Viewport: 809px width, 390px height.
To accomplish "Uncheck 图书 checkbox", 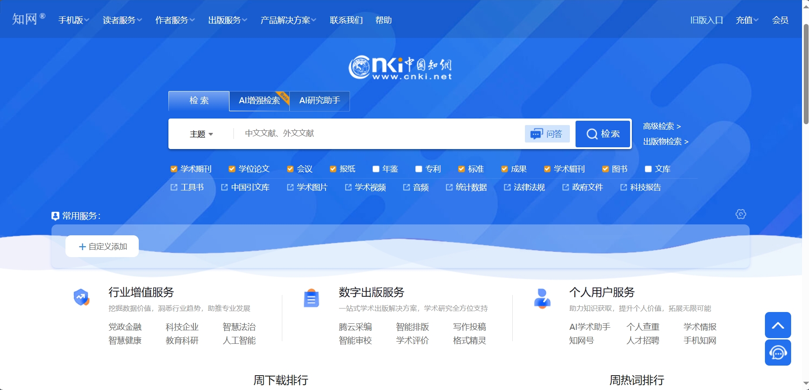I will (605, 169).
